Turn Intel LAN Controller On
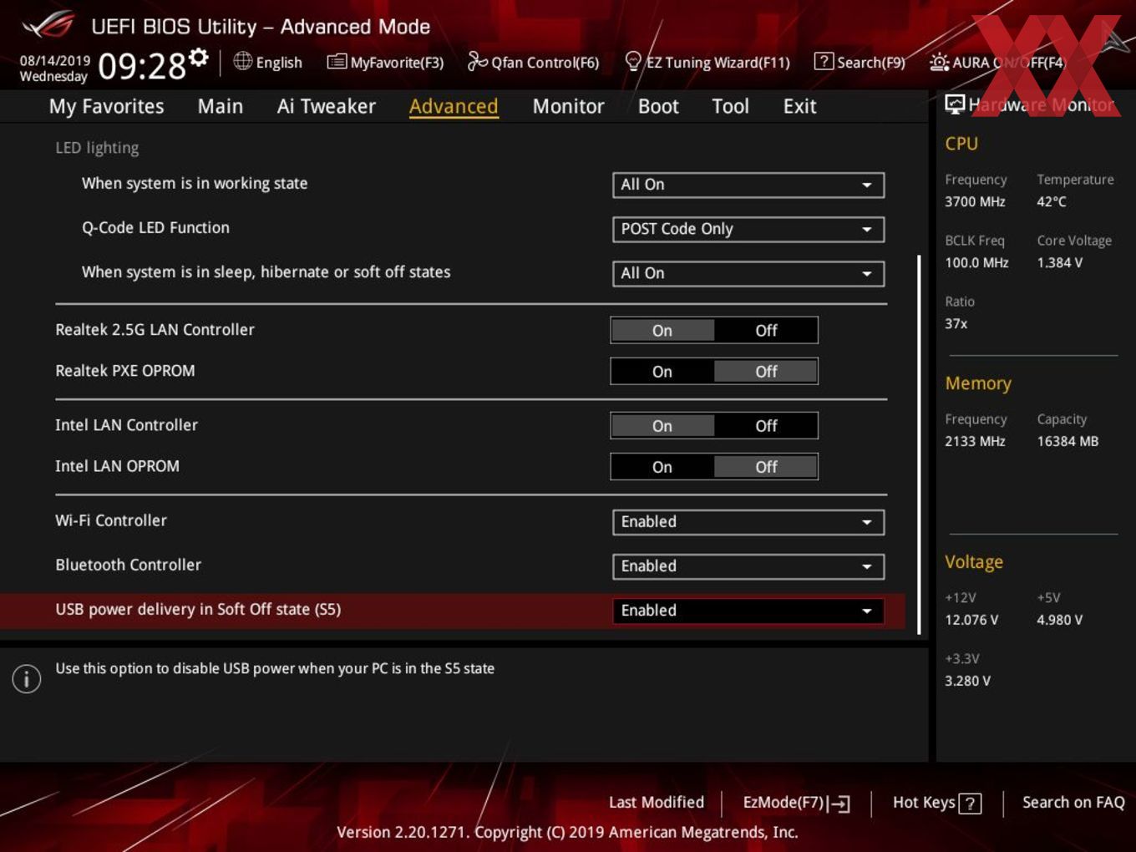This screenshot has height=852, width=1136. click(662, 426)
